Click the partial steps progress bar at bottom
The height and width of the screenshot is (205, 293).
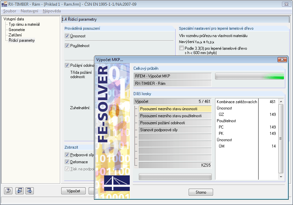(175, 177)
